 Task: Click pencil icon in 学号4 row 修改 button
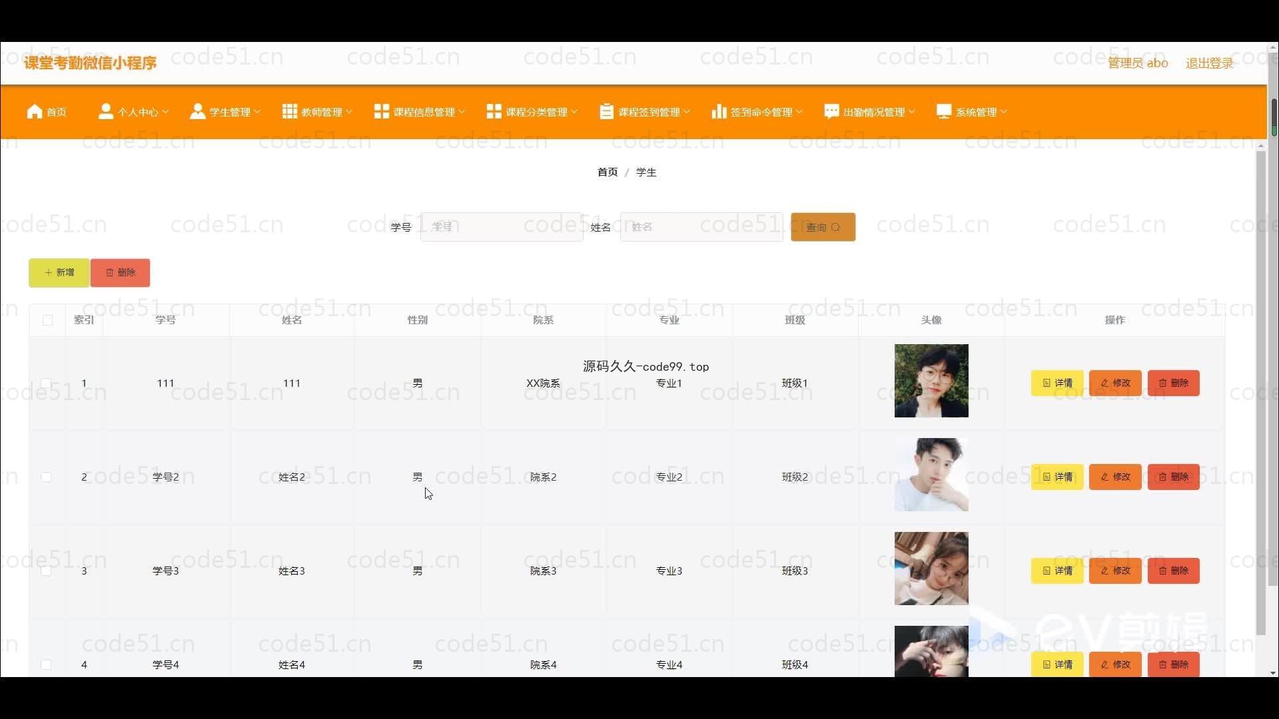pyautogui.click(x=1104, y=665)
